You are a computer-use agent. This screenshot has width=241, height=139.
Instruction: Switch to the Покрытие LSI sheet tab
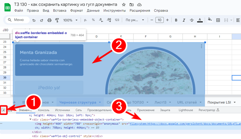point(219,102)
